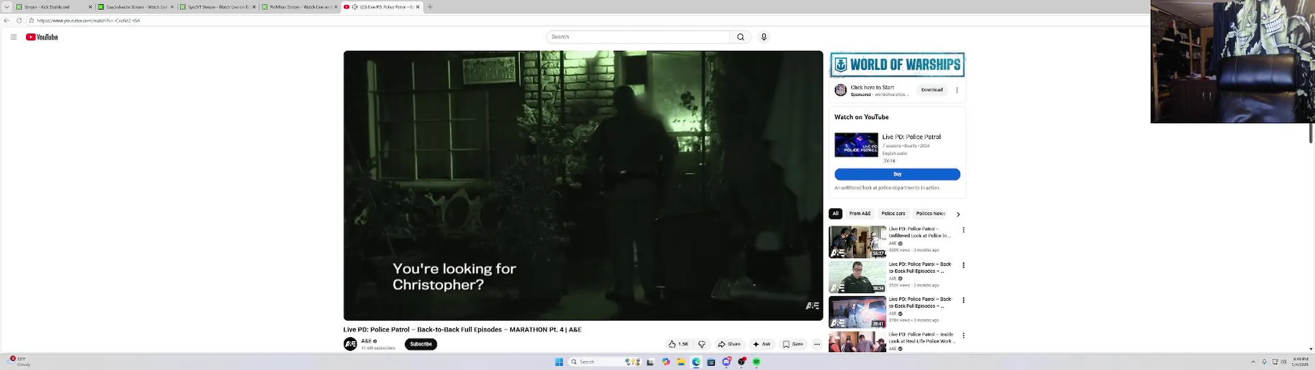Click the YouTube search magnifier button
Screen dimensions: 1315x370
point(740,37)
